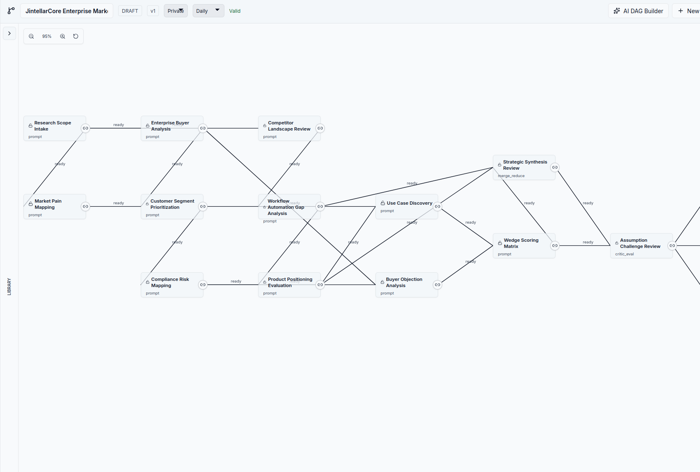Open the Daily schedule dropdown
This screenshot has width=700, height=472.
click(x=208, y=11)
